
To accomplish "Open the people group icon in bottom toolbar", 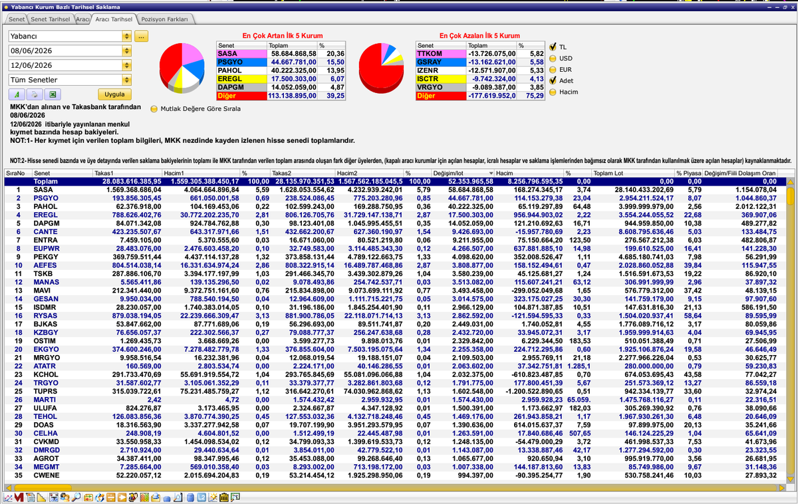I will click(x=65, y=497).
